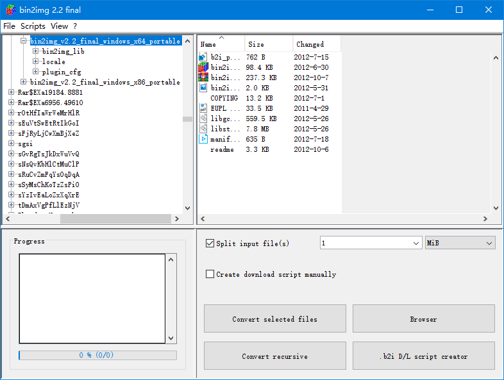Expand the sgsi folder node
The height and width of the screenshot is (380, 504).
coord(12,144)
